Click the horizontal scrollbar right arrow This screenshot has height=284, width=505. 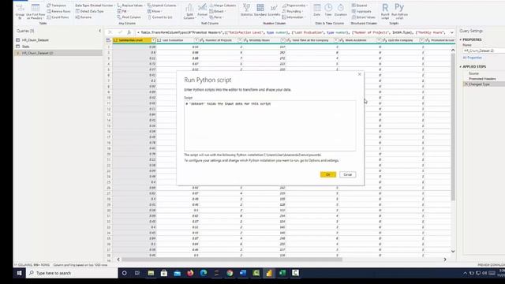(445, 260)
